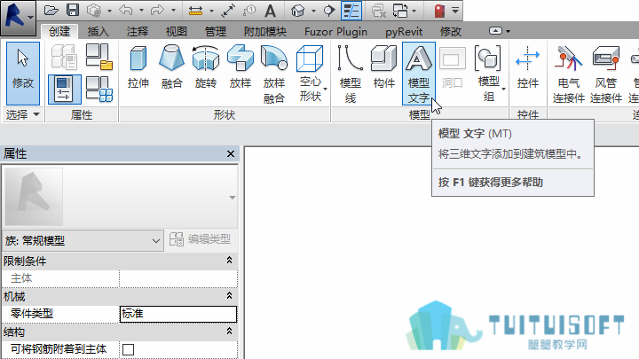The width and height of the screenshot is (639, 359).
Task: Select the 融合 blend tool
Action: tap(171, 67)
